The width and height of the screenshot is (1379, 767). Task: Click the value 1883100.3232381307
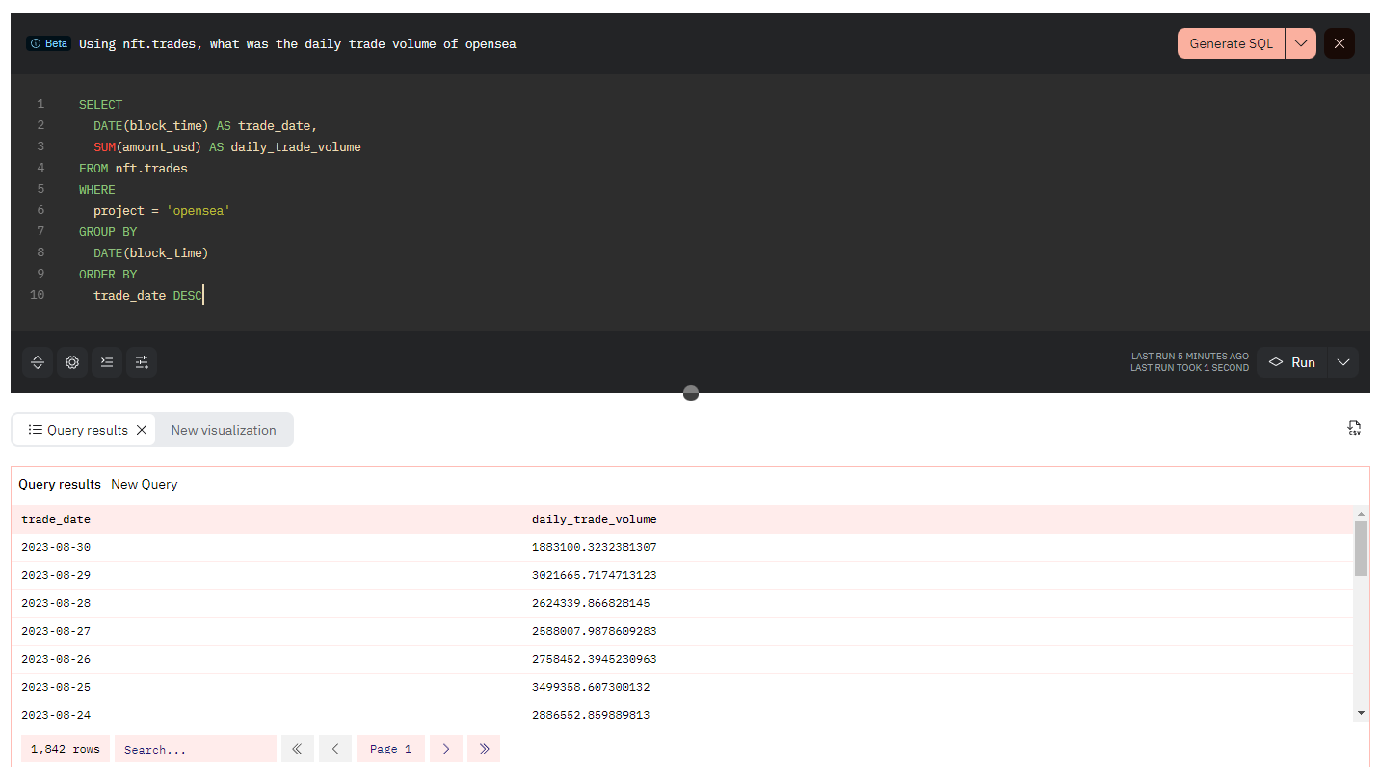coord(594,547)
